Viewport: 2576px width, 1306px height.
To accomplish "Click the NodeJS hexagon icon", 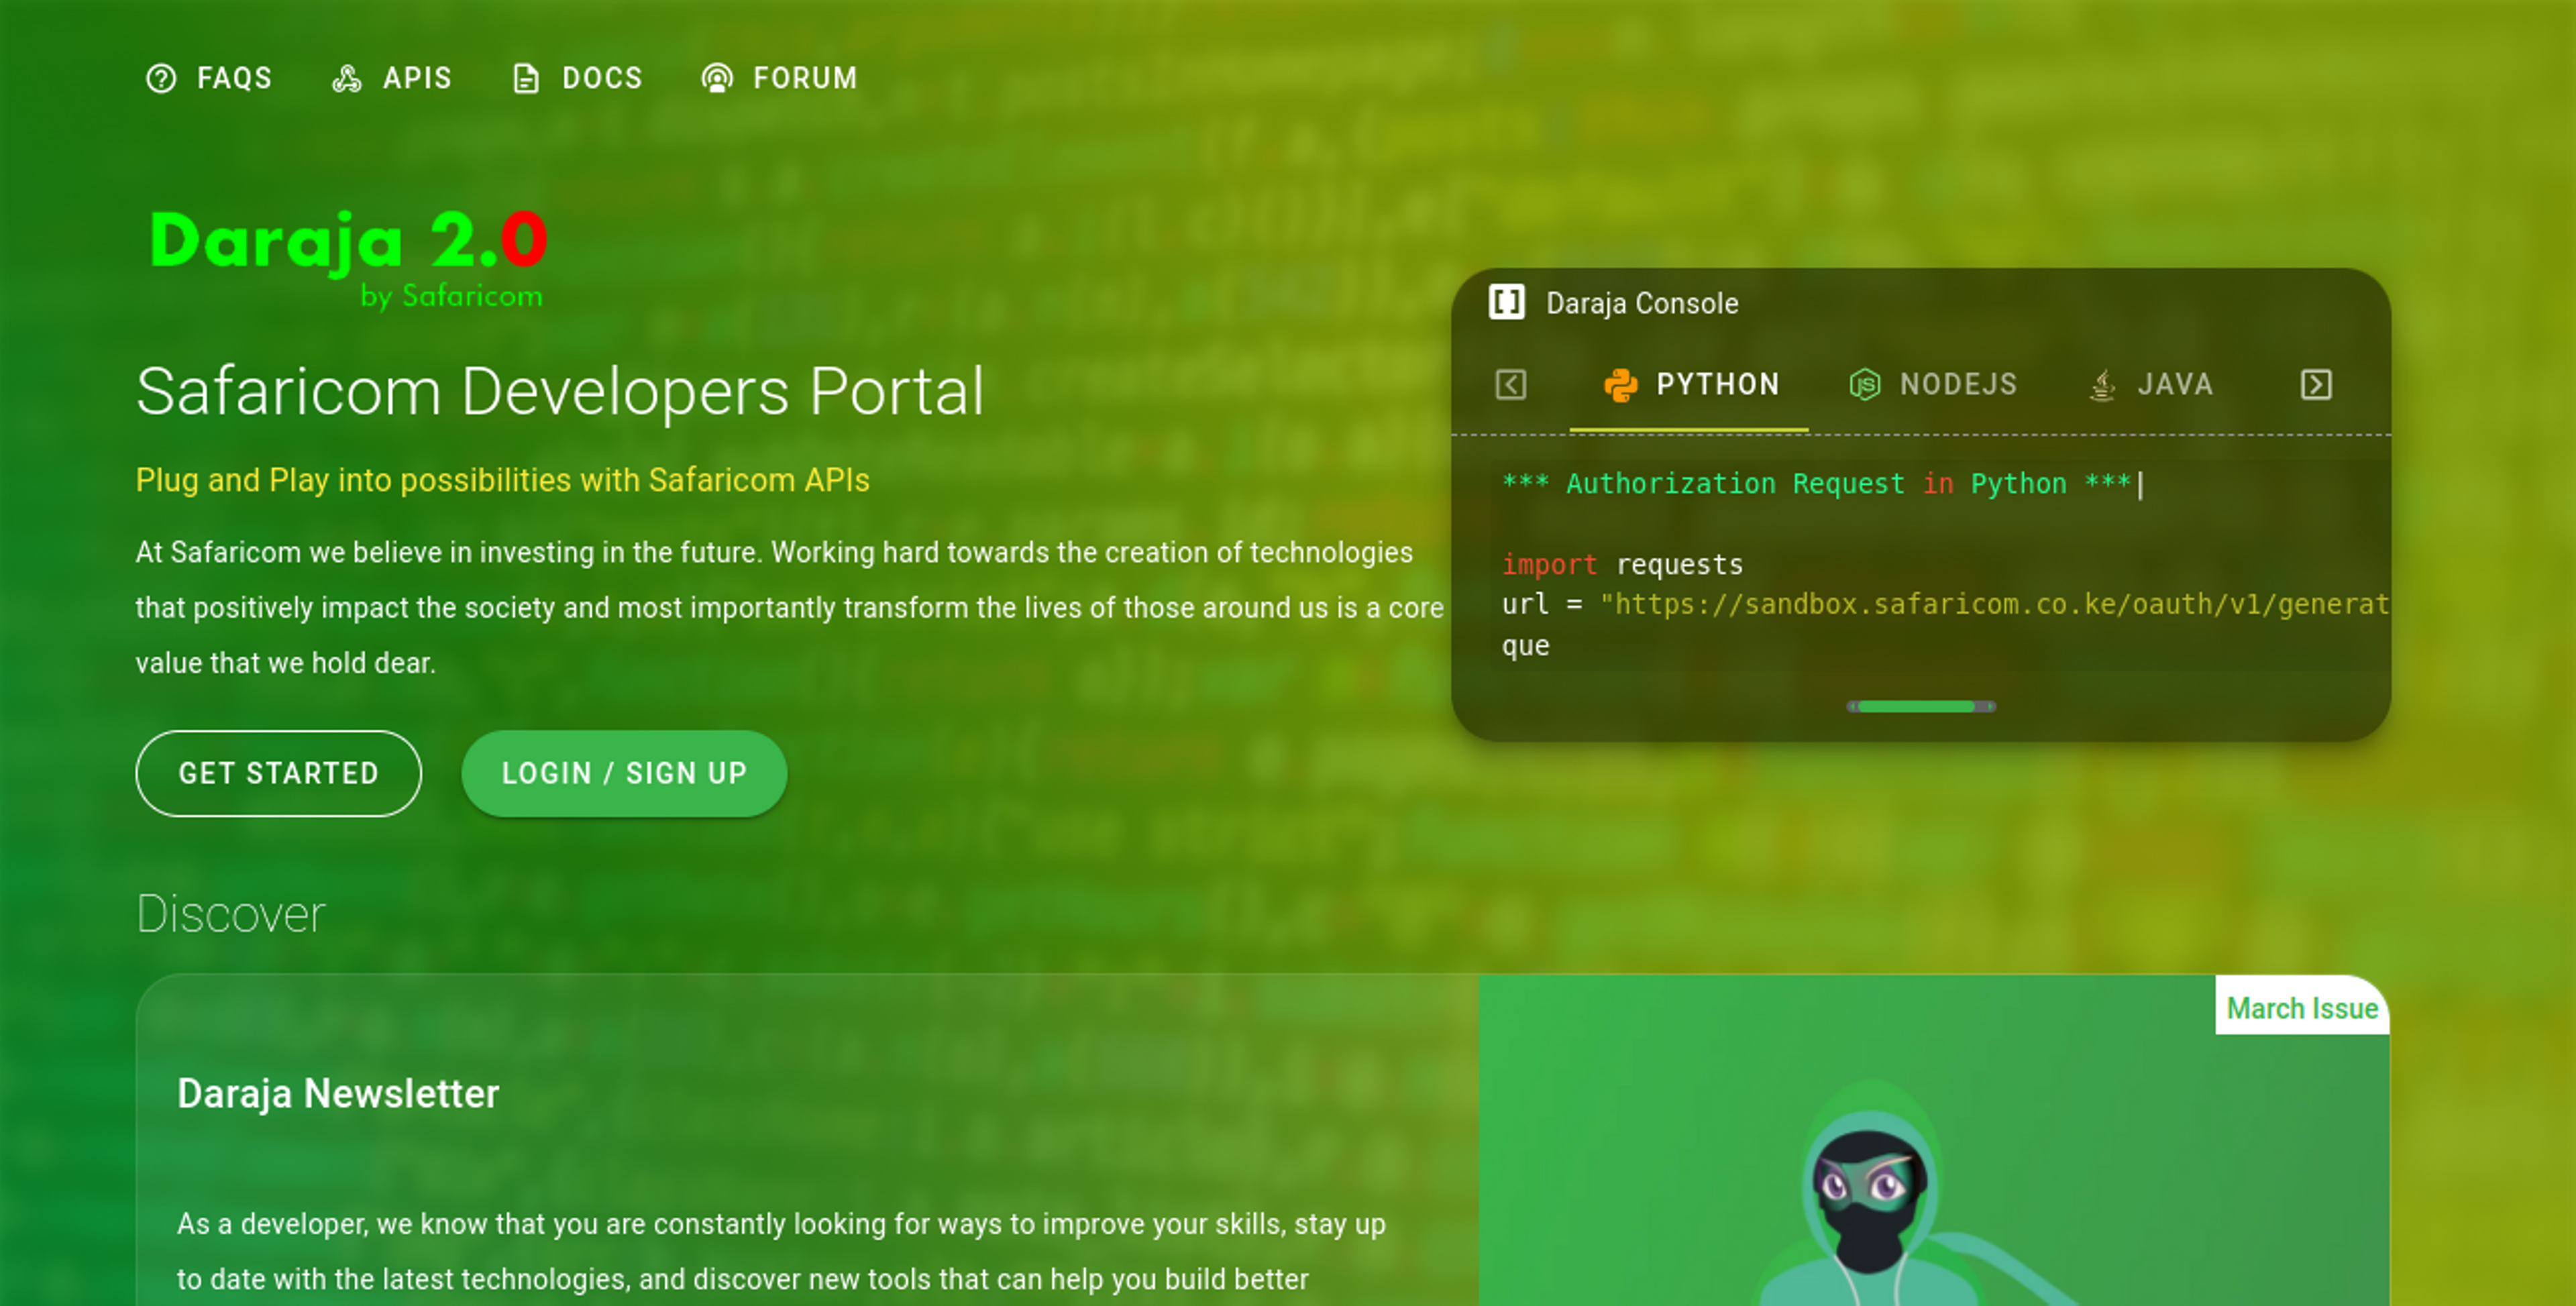I will point(1865,385).
